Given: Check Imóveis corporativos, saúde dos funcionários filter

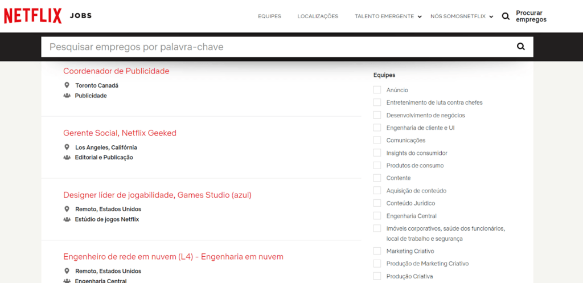Looking at the screenshot, I should (x=377, y=228).
